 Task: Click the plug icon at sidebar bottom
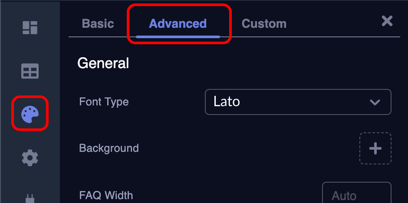30,197
